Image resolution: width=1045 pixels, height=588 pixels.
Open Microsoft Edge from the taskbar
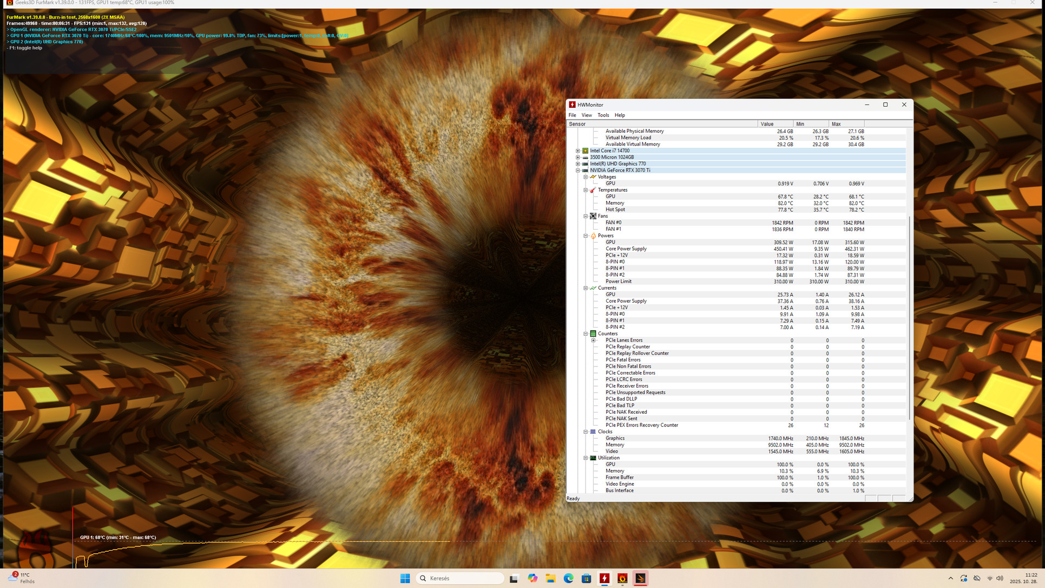click(x=568, y=578)
